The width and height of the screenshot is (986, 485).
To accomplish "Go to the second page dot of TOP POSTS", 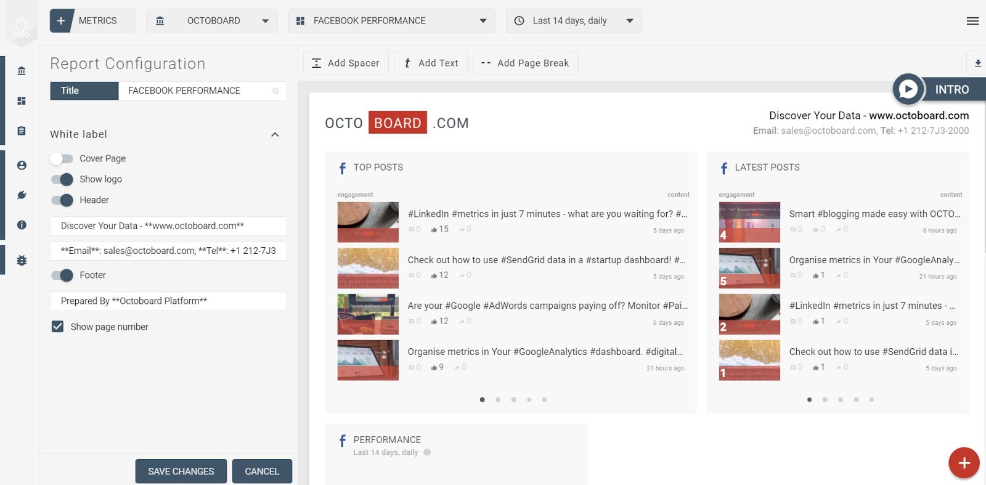I will tap(498, 400).
